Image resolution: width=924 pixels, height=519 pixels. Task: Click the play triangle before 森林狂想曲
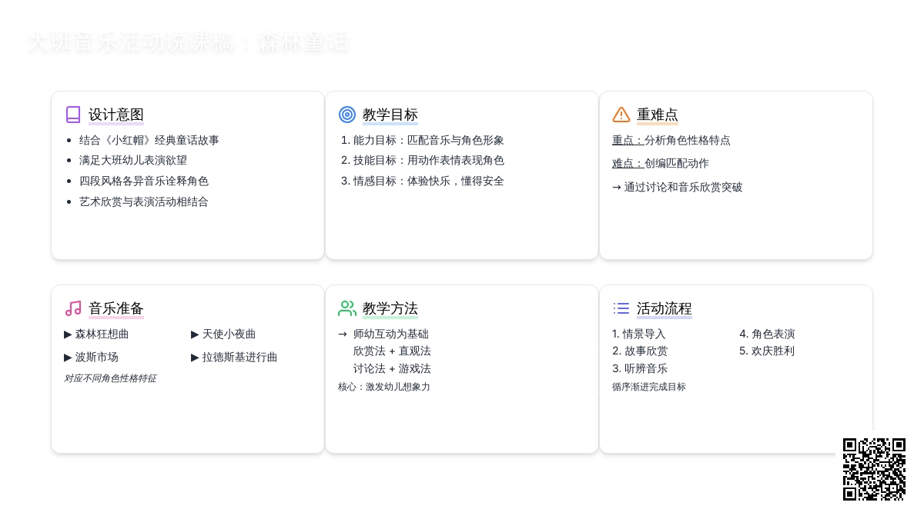tap(68, 334)
